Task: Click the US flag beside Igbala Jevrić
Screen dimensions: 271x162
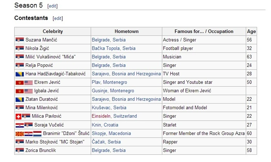Action: point(29,91)
